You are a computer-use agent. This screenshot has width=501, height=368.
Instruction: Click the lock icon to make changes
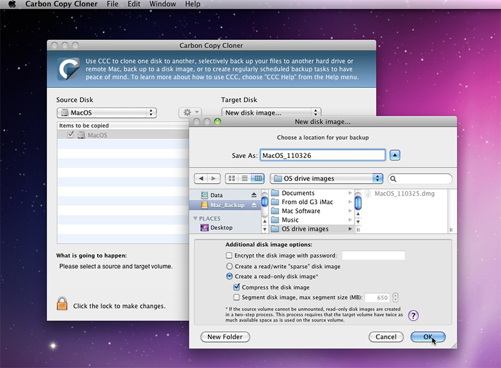click(x=62, y=304)
